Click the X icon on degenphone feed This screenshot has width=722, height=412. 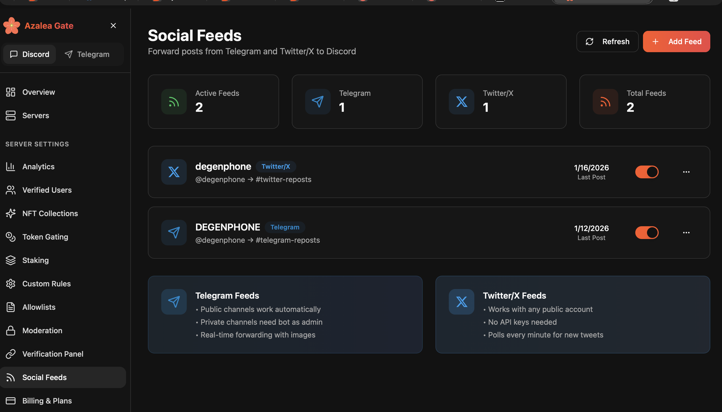tap(174, 172)
